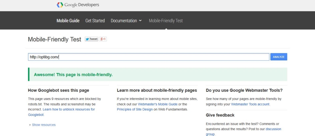
Task: Run the test with ANALYZE button
Action: pyautogui.click(x=279, y=57)
